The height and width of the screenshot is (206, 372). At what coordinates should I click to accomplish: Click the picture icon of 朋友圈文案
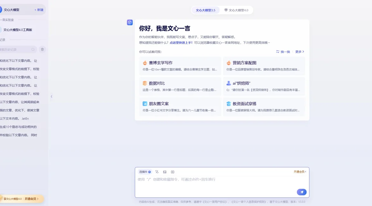coord(145,104)
